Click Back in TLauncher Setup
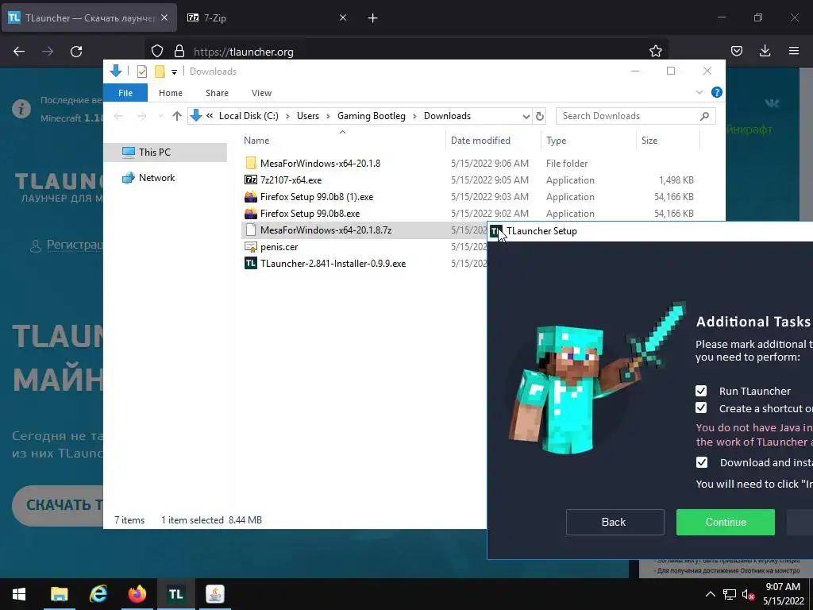This screenshot has width=813, height=610. [615, 522]
